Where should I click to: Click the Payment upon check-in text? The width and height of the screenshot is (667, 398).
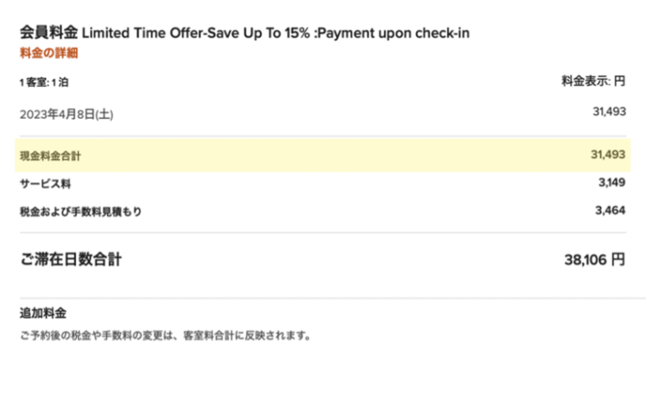[x=393, y=33]
